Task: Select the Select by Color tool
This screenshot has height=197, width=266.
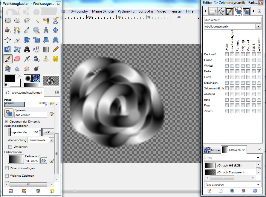Action: point(46,21)
